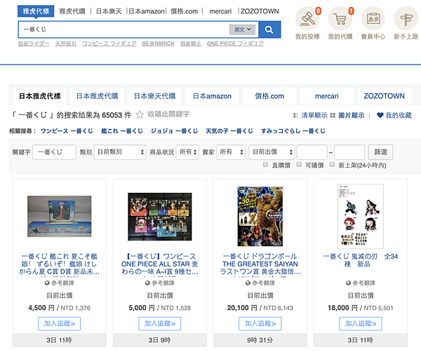Viewport: 421px width, 352px height.
Task: Click related search 天気の子 一番くじ
Action: click(x=229, y=131)
